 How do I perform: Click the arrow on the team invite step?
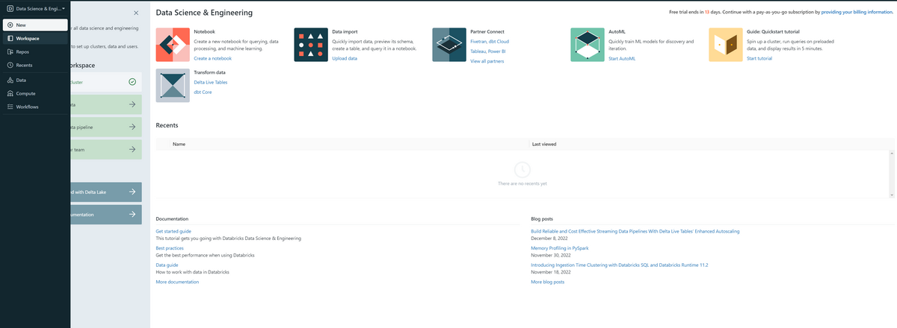click(x=132, y=149)
